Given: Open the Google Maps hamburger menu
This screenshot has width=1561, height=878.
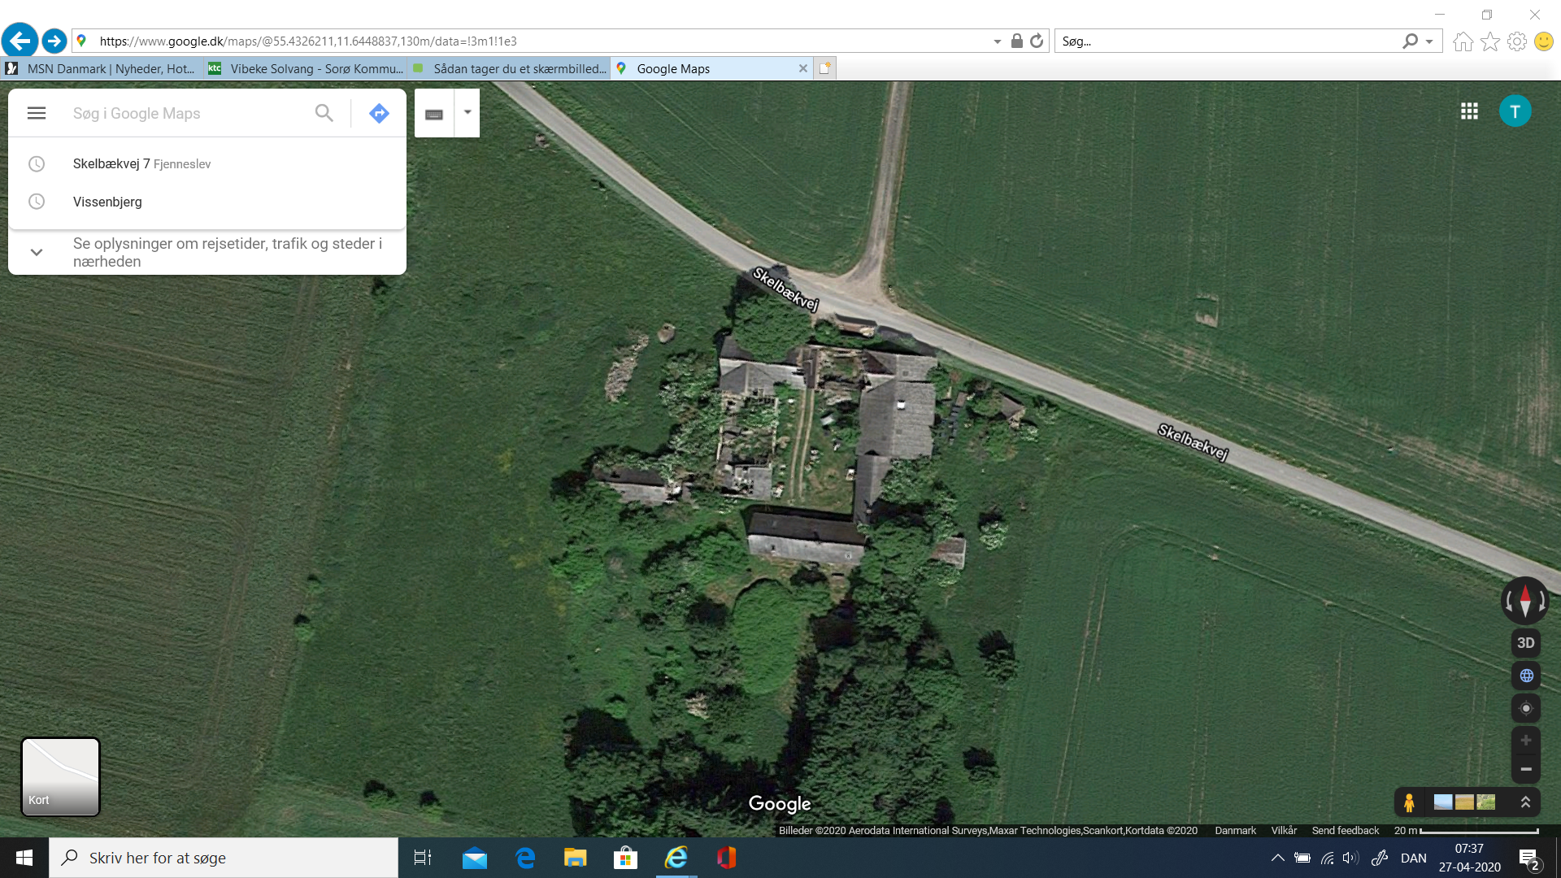Looking at the screenshot, I should point(37,113).
